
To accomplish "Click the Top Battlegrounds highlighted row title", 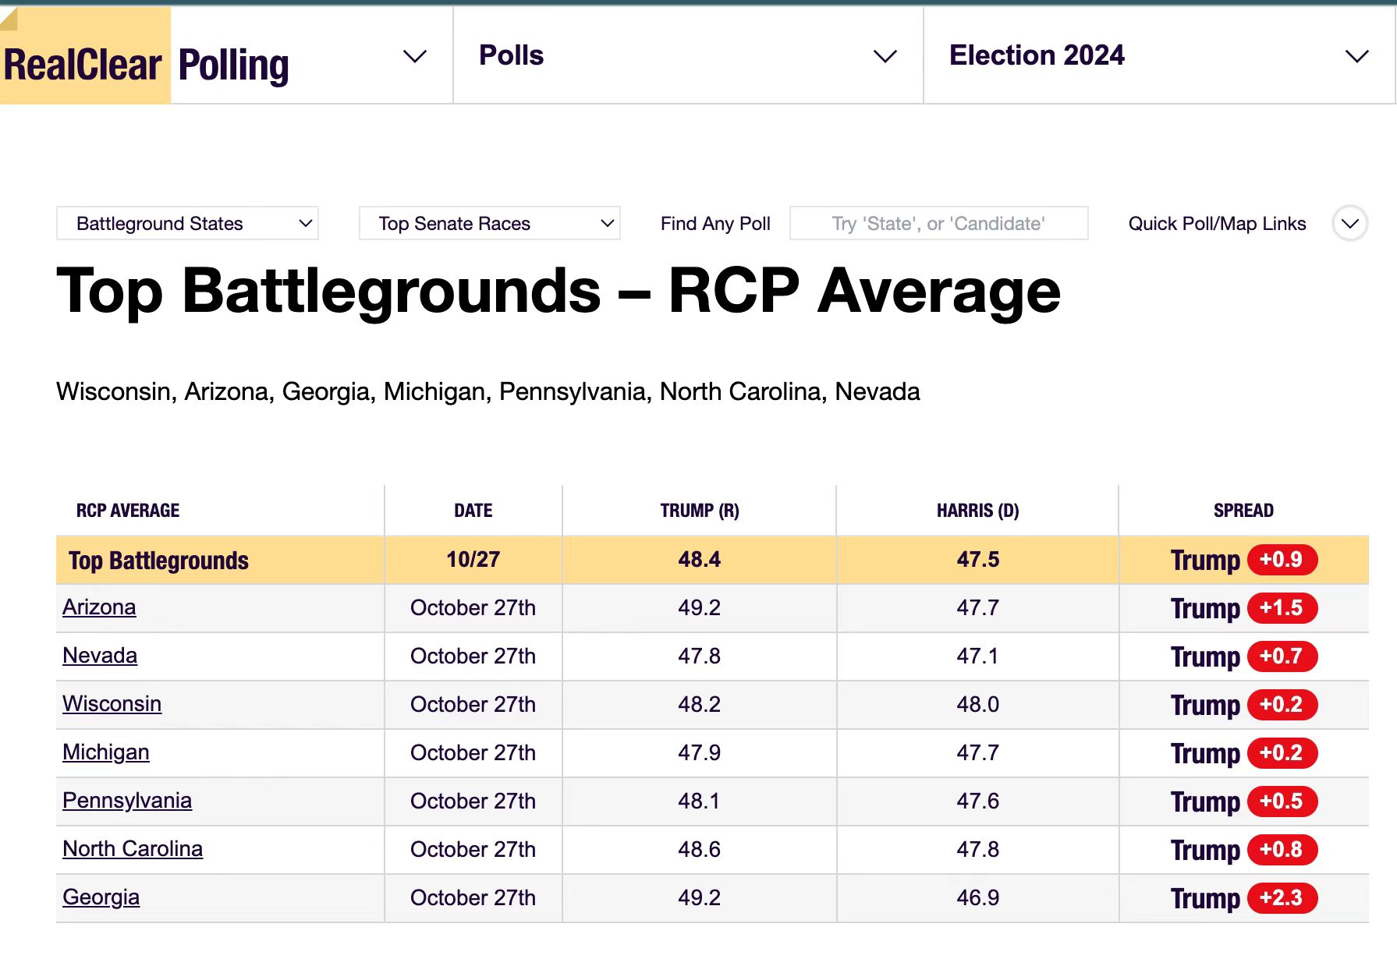I will click(158, 561).
